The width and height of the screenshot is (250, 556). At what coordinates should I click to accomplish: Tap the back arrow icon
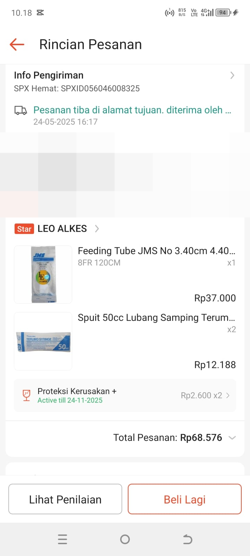coord(17,44)
